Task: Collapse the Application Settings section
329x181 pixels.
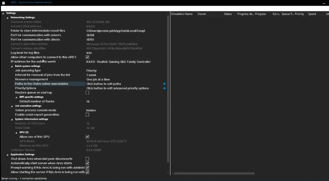Action: pos(7,154)
